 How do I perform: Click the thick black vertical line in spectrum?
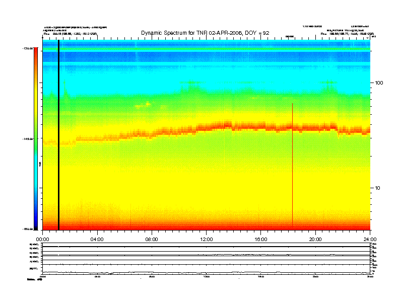coord(58,135)
